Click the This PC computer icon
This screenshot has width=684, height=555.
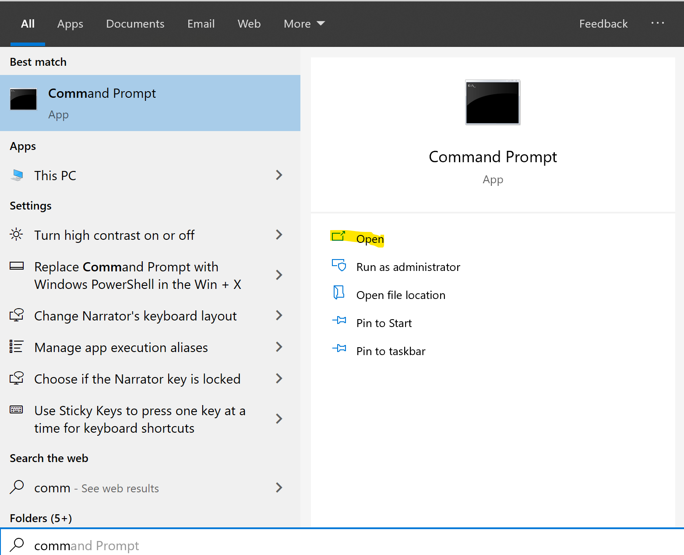point(17,175)
